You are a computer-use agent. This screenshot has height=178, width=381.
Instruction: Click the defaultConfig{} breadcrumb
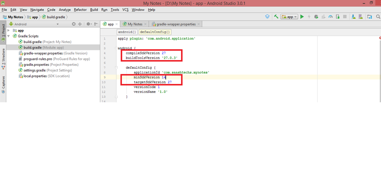click(155, 32)
